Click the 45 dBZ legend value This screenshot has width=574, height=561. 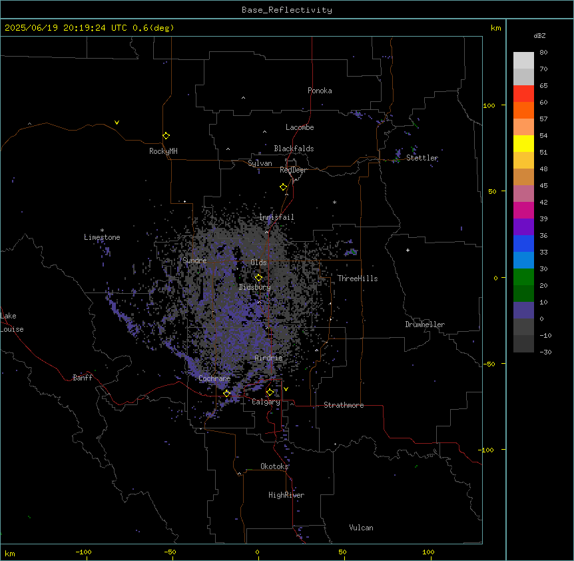(543, 185)
